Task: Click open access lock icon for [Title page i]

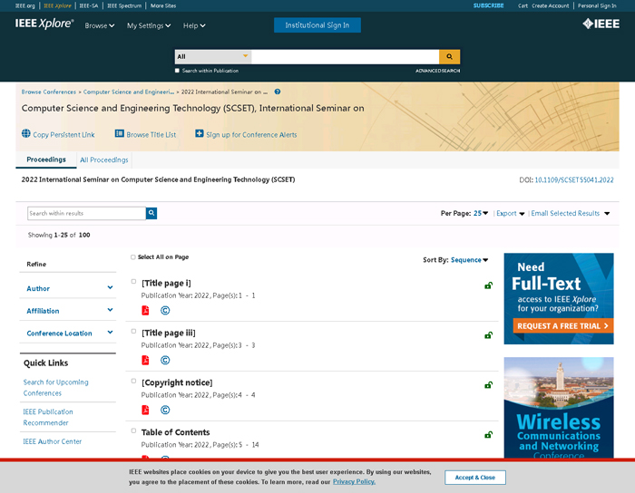Action: [x=488, y=285]
